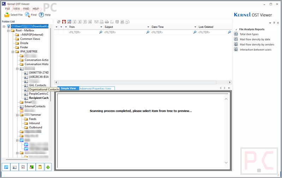The image size is (282, 178).
Task: Open Mail flow density by senders report
Action: point(257,45)
